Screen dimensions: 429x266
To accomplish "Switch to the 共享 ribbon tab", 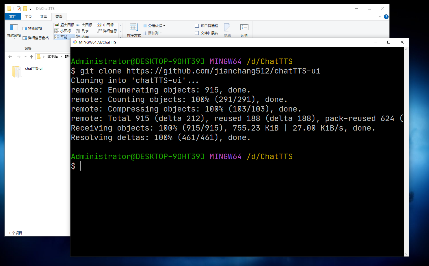I will tap(44, 16).
